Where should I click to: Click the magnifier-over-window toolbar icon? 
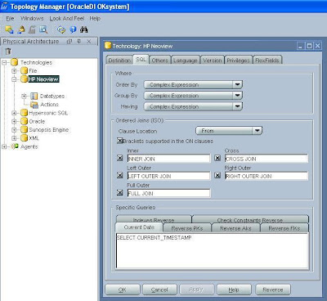point(43,29)
